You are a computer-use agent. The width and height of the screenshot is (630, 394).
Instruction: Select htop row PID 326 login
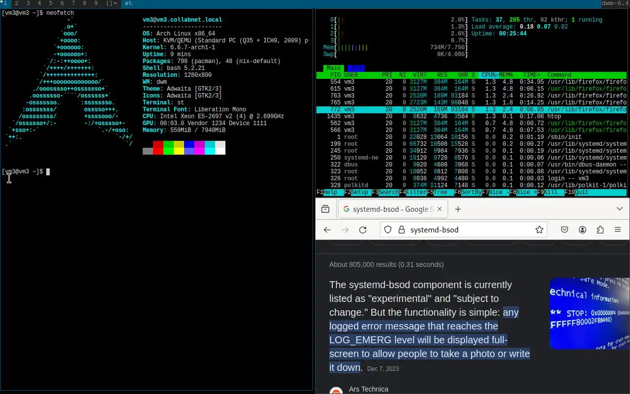click(x=472, y=178)
